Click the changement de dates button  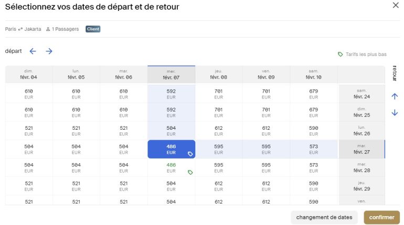click(324, 217)
